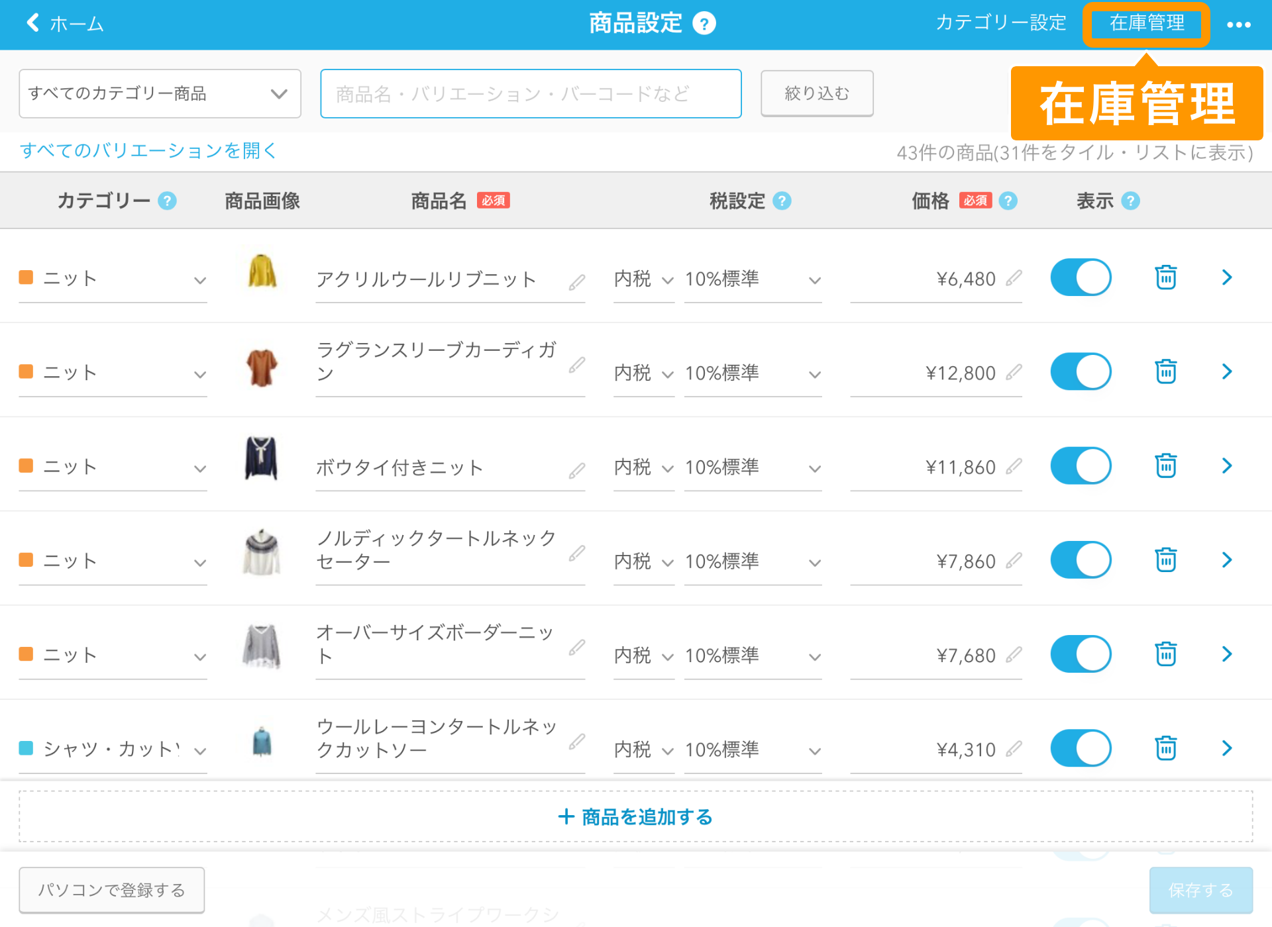Open the すべてのカテゴリー商品 filter dropdown
The height and width of the screenshot is (927, 1272).
tap(160, 93)
